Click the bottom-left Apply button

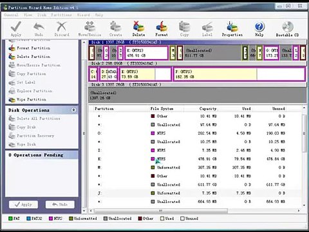tap(23, 204)
